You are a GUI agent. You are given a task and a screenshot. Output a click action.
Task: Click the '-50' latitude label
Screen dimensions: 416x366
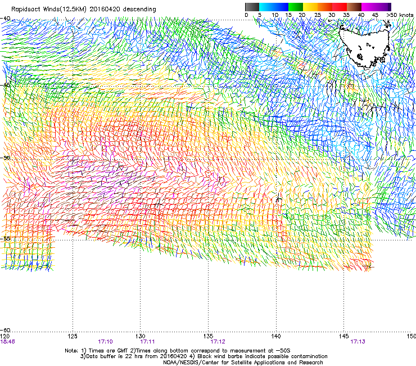coord(5,158)
